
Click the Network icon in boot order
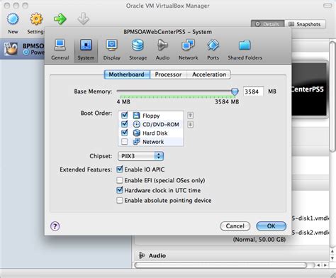(136, 142)
